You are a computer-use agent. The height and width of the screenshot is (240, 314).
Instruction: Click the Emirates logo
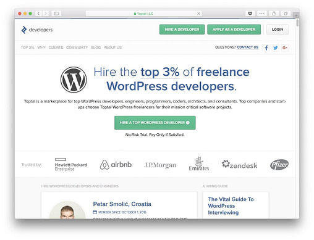coord(199,164)
